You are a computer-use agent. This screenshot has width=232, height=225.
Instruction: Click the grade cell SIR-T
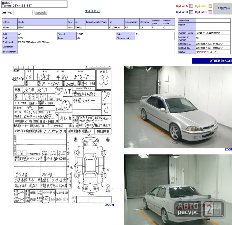(42, 27)
